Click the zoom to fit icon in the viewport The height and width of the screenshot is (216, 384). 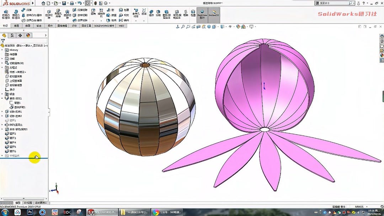pos(183,27)
